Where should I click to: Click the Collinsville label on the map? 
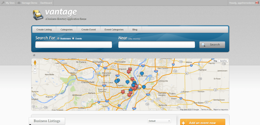point(163,81)
